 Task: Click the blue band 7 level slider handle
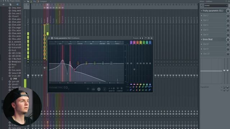pos(150,63)
